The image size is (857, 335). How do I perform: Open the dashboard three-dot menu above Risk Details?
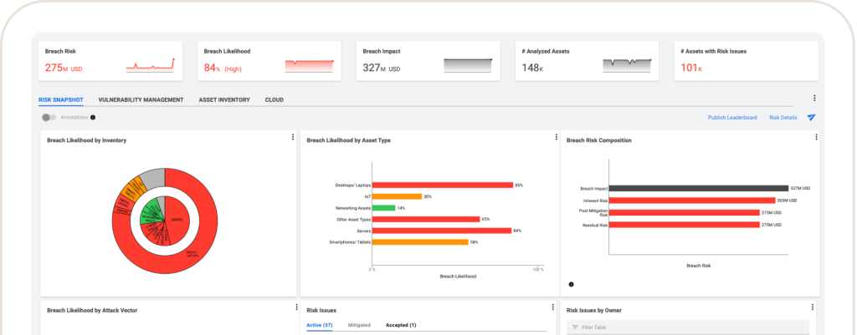coord(813,99)
